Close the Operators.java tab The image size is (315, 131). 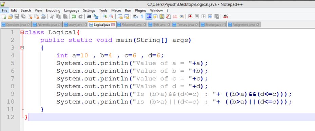click(x=28, y=25)
